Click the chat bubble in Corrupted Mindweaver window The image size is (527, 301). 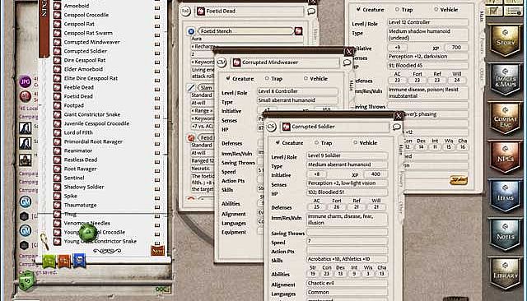tap(347, 63)
